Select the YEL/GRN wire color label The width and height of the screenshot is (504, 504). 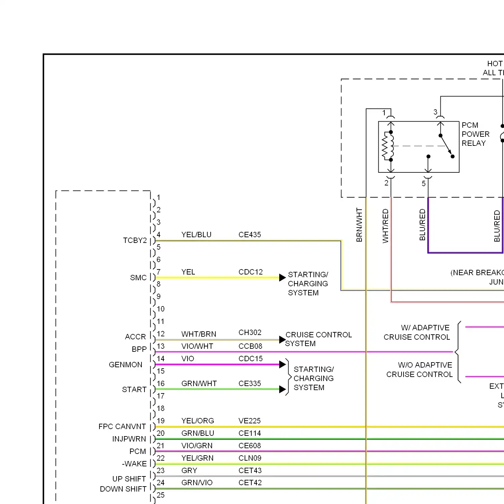197,458
